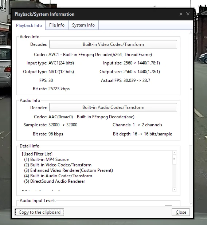
Task: Switch to the File Info tab
Action: (x=57, y=25)
